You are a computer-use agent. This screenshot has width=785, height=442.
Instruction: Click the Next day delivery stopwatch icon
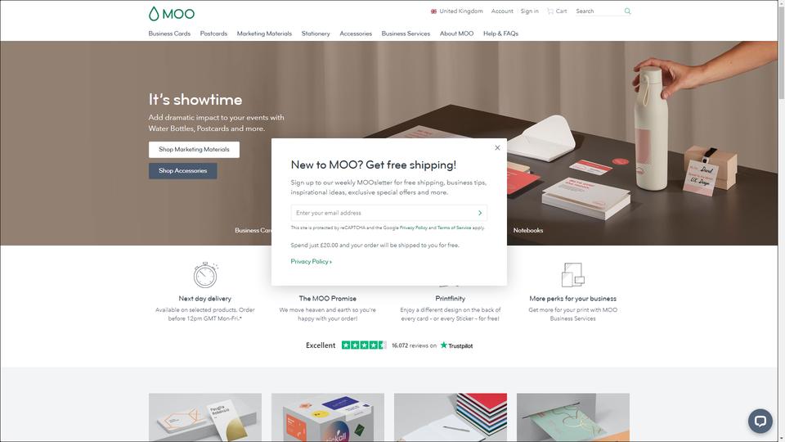click(x=205, y=275)
